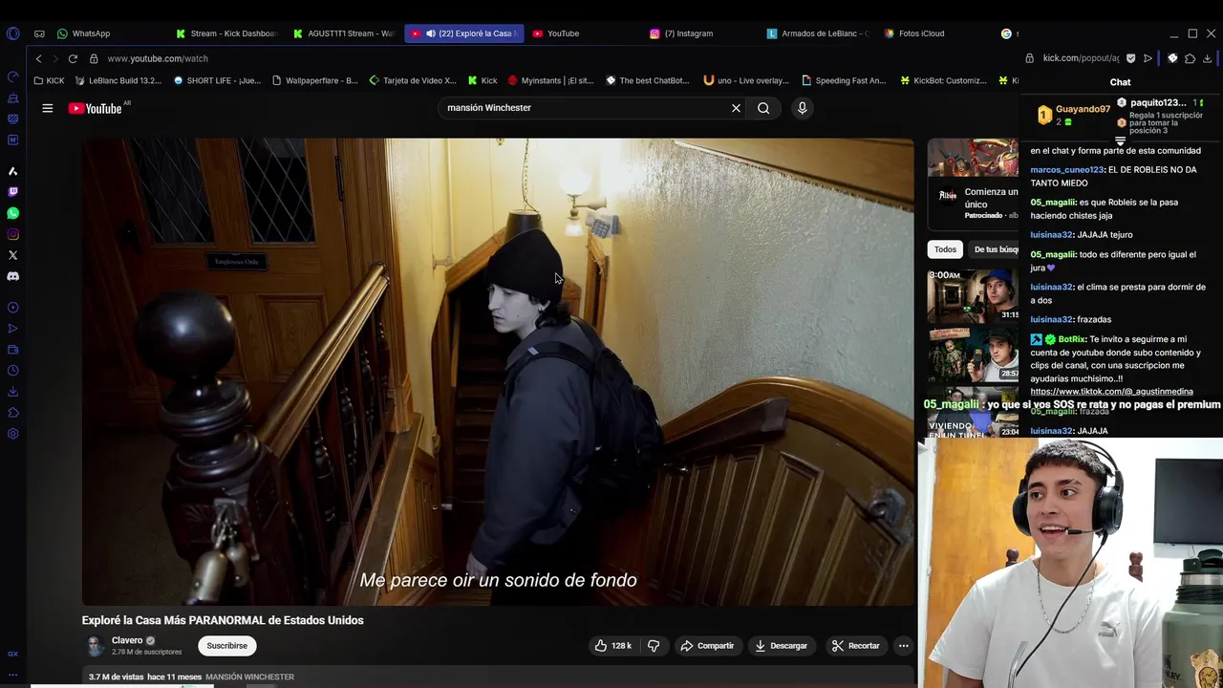This screenshot has width=1223, height=688.
Task: Switch to Armados de LeBlanc tab
Action: 818,33
